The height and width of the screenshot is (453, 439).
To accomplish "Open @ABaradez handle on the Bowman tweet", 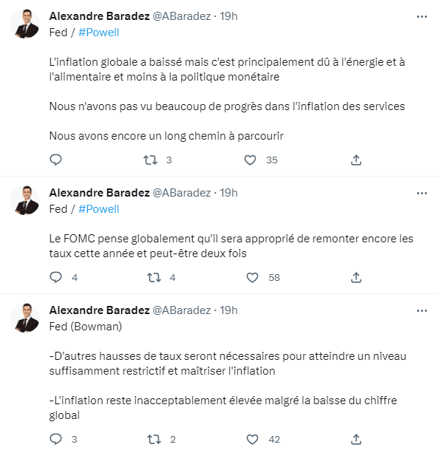I will point(182,310).
